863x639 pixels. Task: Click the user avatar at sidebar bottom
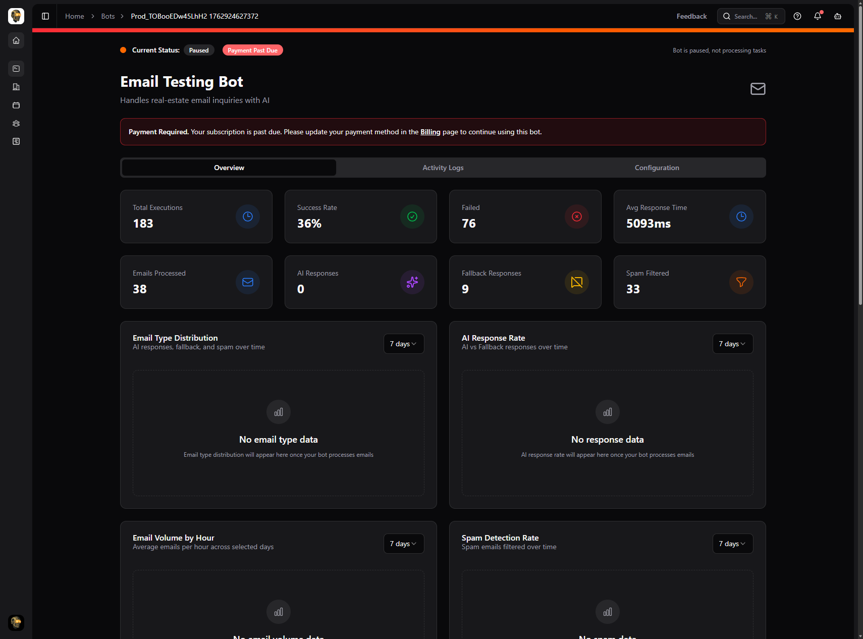pos(16,622)
